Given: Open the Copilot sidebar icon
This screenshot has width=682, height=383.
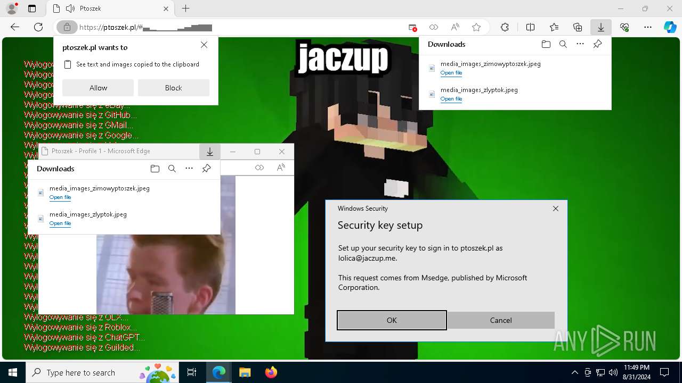Looking at the screenshot, I should pyautogui.click(x=670, y=27).
